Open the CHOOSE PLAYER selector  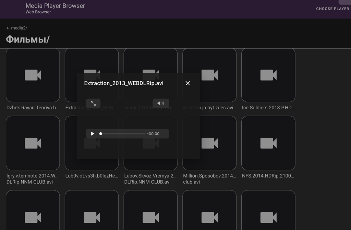pyautogui.click(x=332, y=9)
